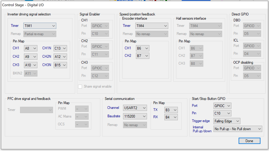This screenshot has width=269, height=151.
Task: Click the ICL Pin D4 dropdown
Action: click(x=252, y=54)
